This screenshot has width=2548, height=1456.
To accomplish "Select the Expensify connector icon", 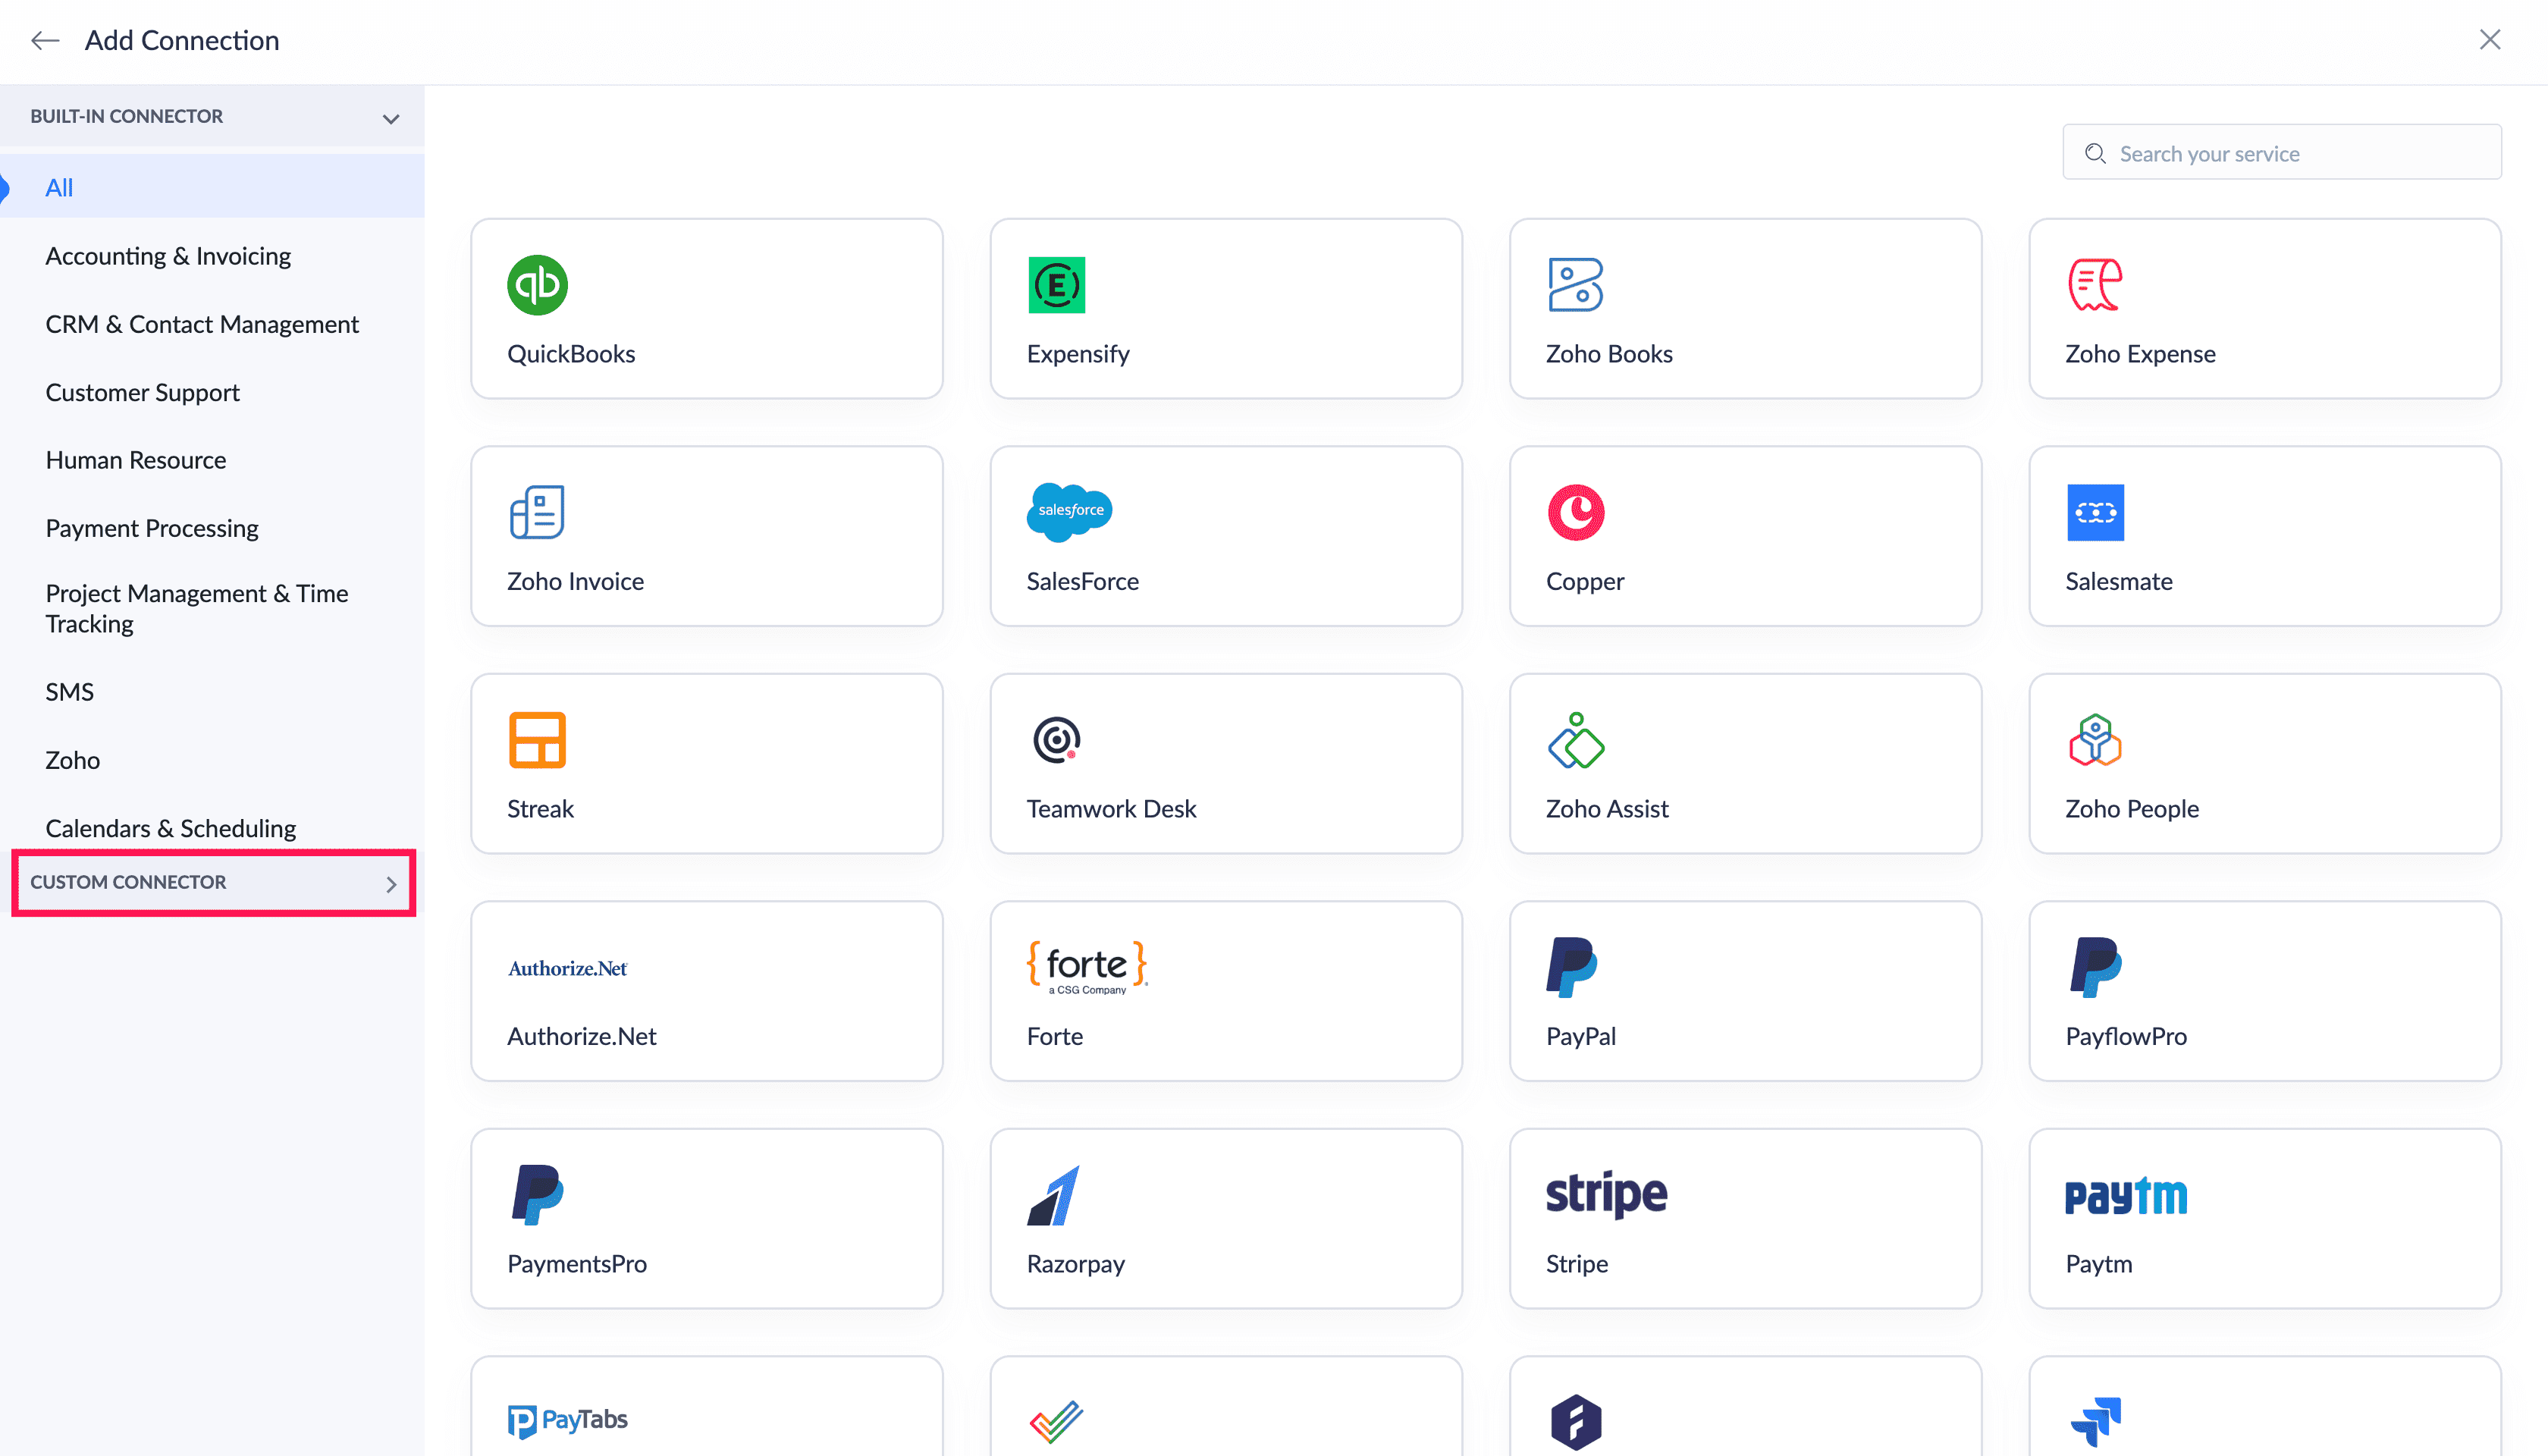I will [1056, 285].
